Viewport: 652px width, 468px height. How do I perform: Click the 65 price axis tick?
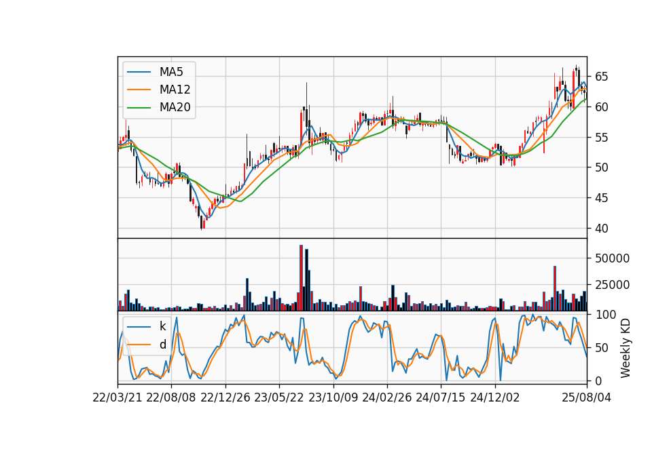(601, 77)
